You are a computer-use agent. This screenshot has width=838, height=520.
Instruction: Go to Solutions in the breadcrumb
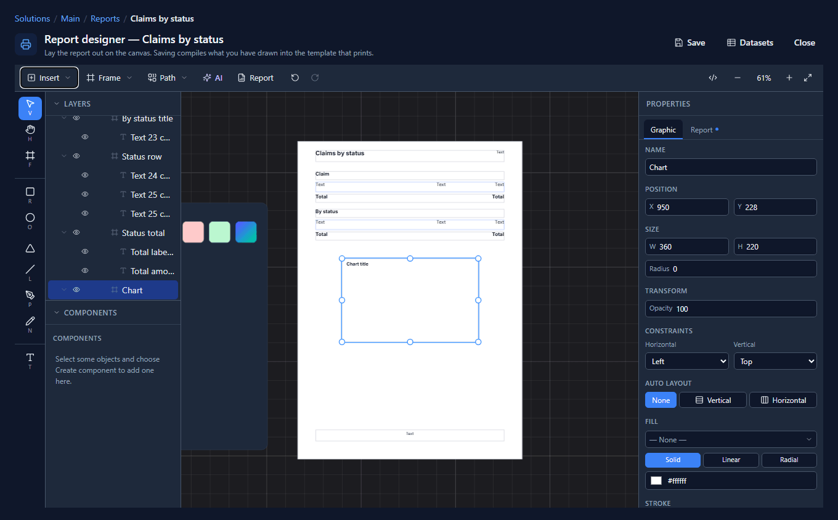tap(33, 18)
